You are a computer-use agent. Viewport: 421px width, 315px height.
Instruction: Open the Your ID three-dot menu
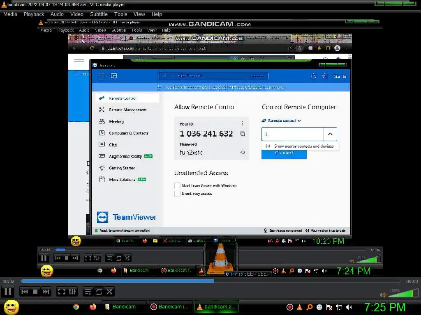point(243,123)
